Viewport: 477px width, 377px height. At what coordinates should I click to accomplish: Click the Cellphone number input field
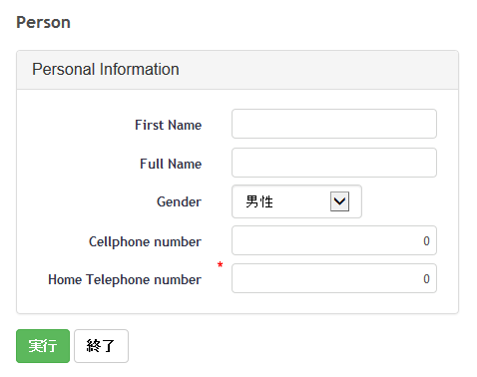point(334,240)
